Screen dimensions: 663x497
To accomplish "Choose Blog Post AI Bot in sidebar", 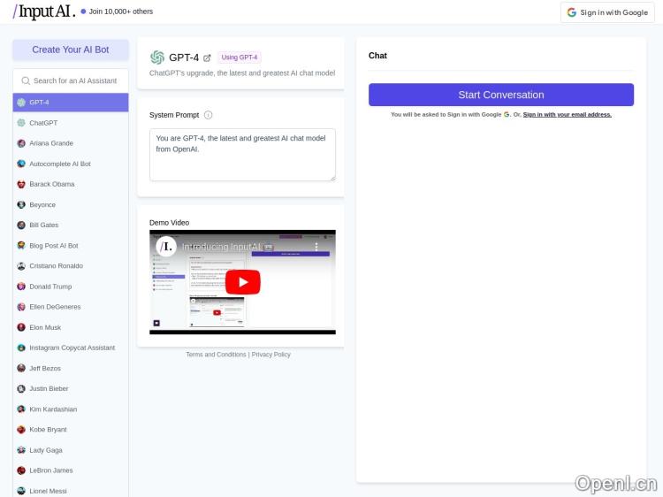I will click(x=53, y=245).
